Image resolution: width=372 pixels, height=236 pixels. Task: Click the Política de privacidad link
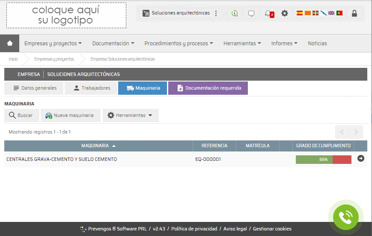[194, 229]
